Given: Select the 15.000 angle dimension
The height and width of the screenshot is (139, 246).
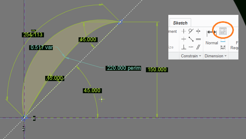Looking at the screenshot, I should (x=55, y=78).
